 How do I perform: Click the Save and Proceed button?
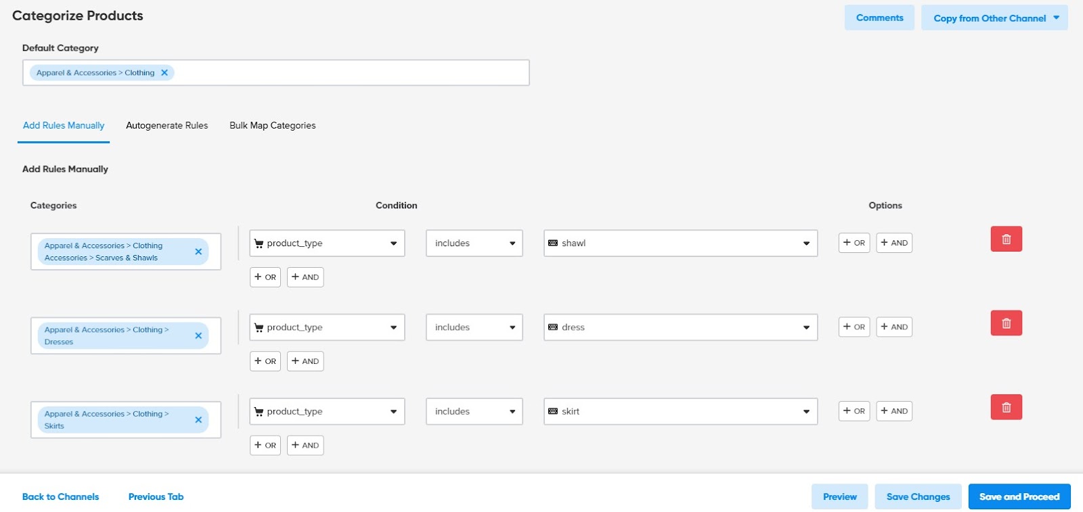(1019, 496)
